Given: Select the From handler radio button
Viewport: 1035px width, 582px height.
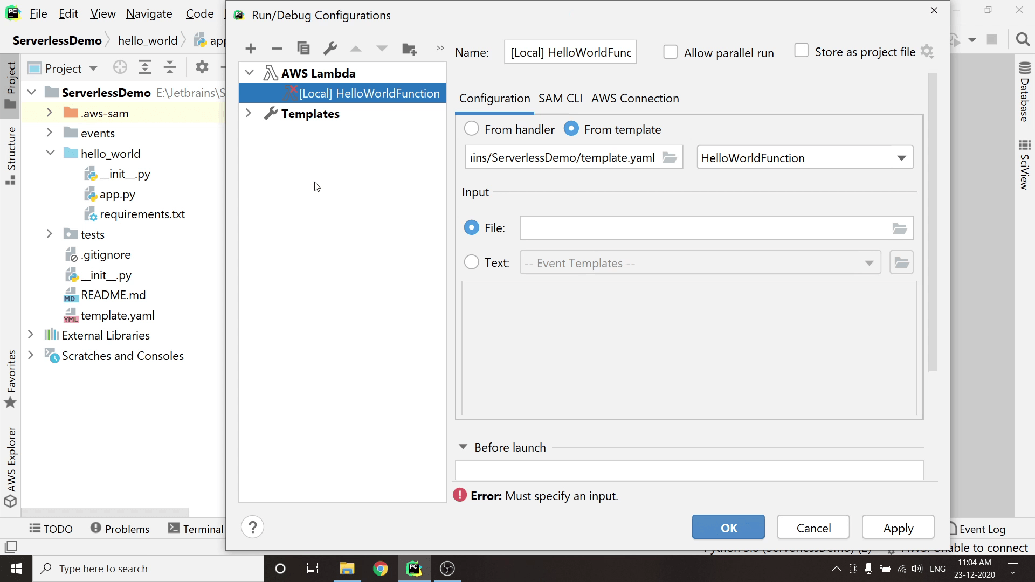Looking at the screenshot, I should [472, 129].
